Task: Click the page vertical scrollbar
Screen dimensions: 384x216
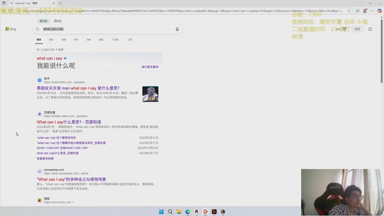Action: [x=381, y=51]
